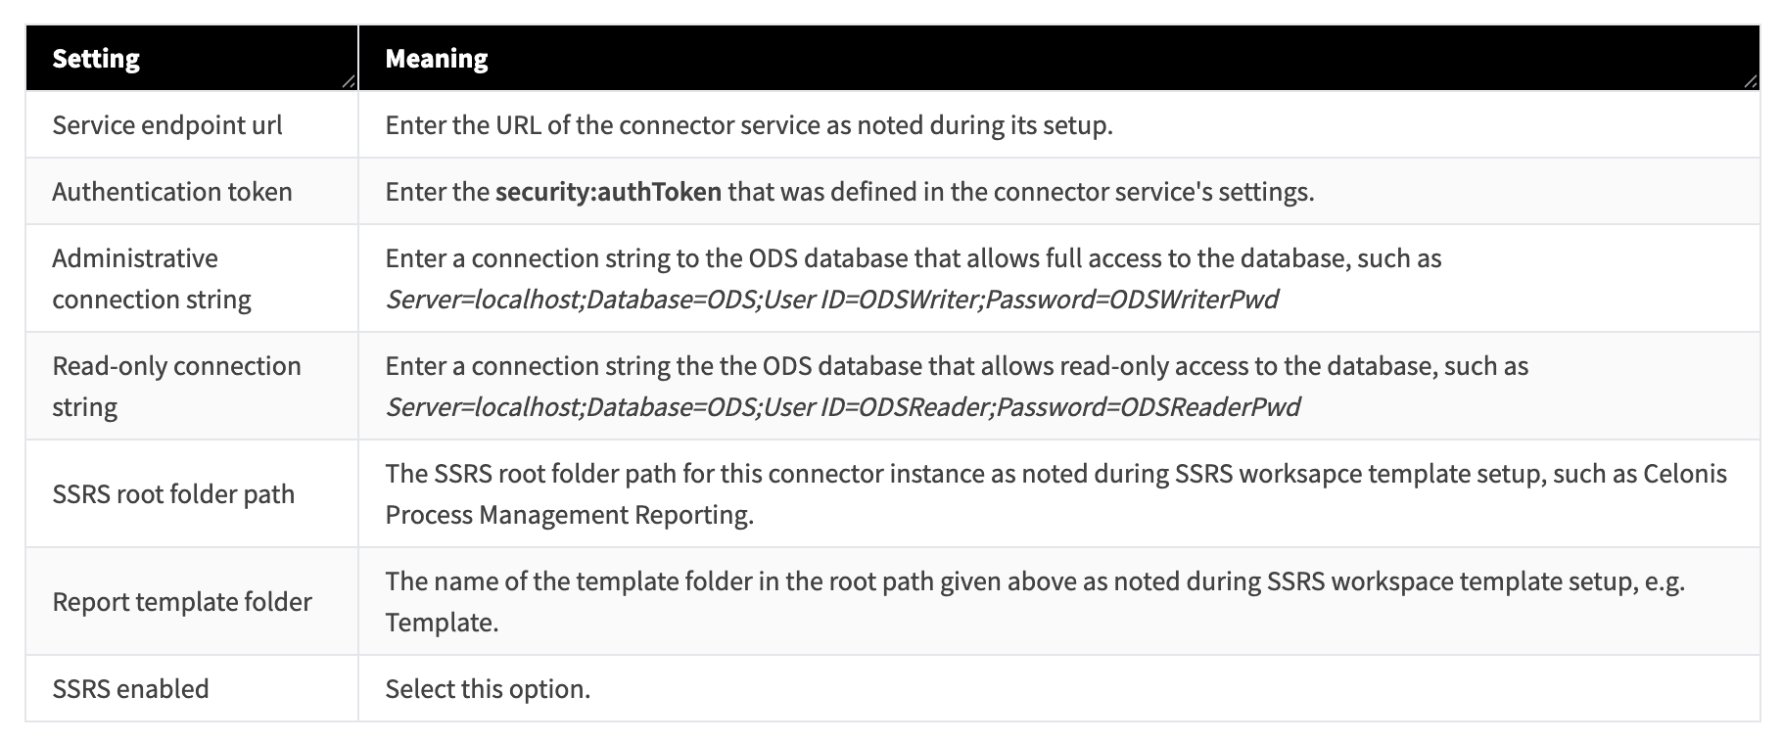Click the connector service URL description text
This screenshot has height=742, width=1782.
click(x=748, y=125)
